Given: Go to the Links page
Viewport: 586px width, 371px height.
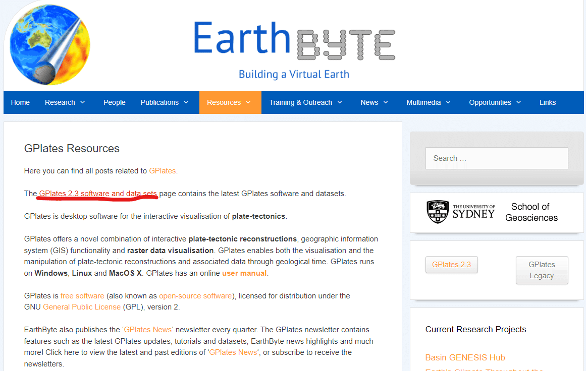Looking at the screenshot, I should point(548,102).
